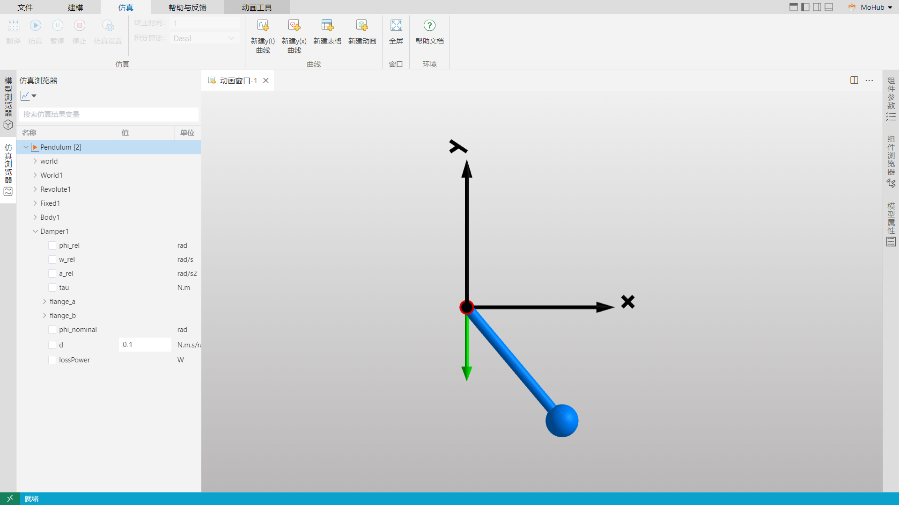Check phi_rel variable checkbox
The image size is (899, 505).
52,245
